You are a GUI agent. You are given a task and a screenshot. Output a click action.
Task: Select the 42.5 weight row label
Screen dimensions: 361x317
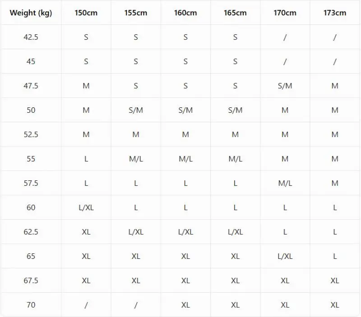[x=31, y=37]
